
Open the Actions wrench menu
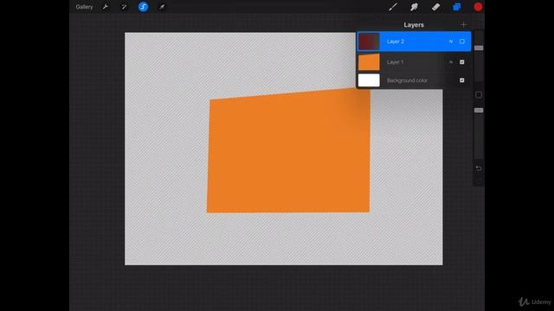point(106,7)
